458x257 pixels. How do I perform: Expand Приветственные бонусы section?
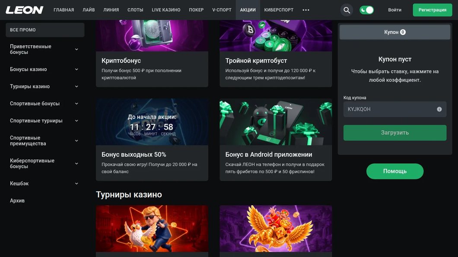[x=45, y=49]
